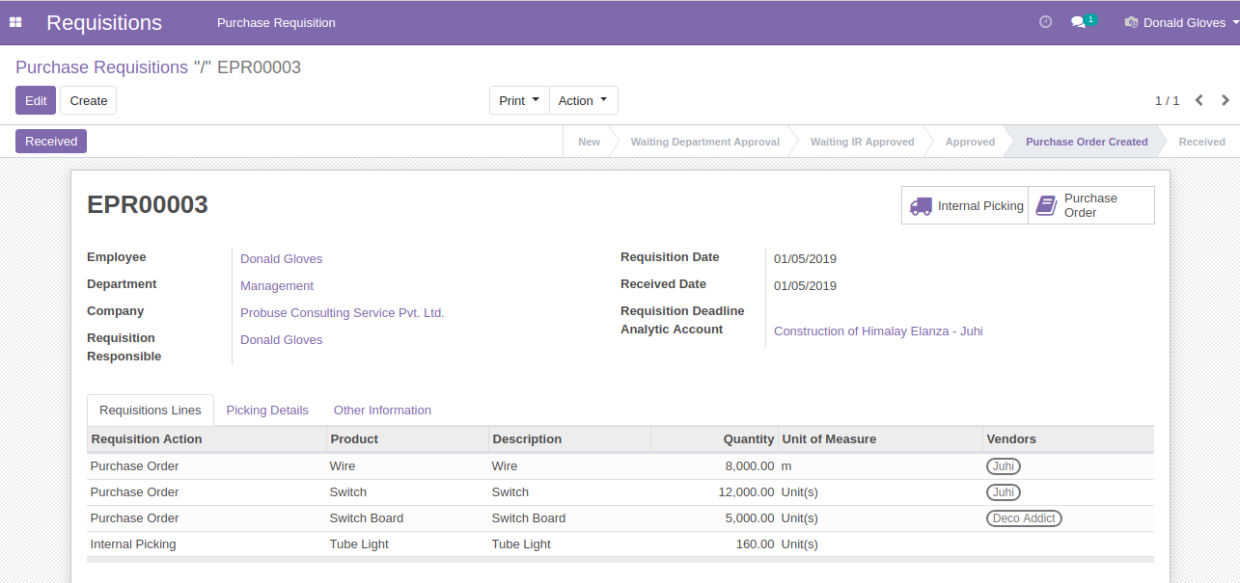1240x583 pixels.
Task: Click the Received Date value 01/05/2019
Action: (805, 285)
